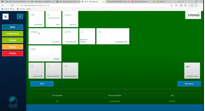205x111 pixels.
Task: Click the blue info icon
Action: 20,16
